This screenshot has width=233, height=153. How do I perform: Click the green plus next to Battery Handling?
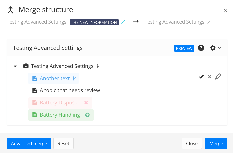[87, 115]
